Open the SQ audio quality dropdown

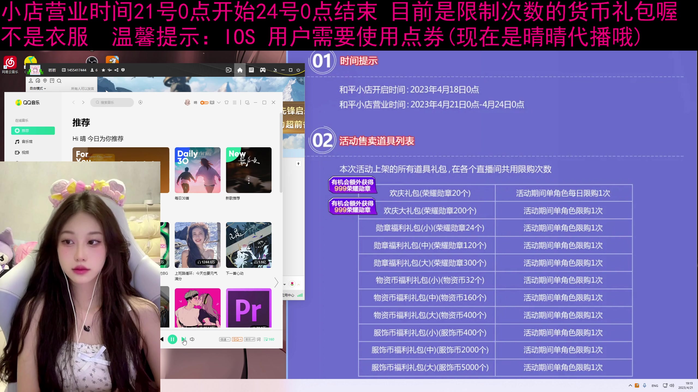(x=237, y=339)
